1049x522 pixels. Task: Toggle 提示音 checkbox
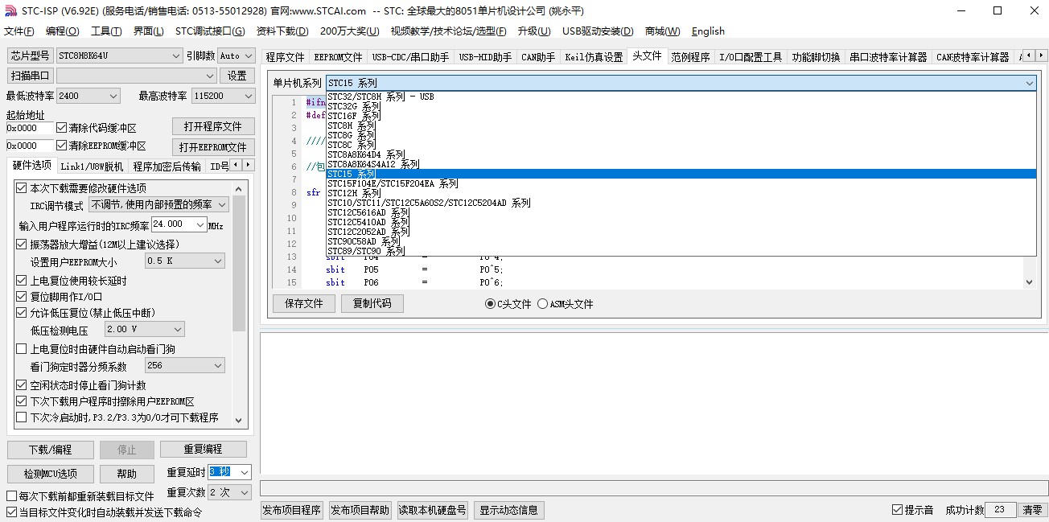tap(898, 510)
